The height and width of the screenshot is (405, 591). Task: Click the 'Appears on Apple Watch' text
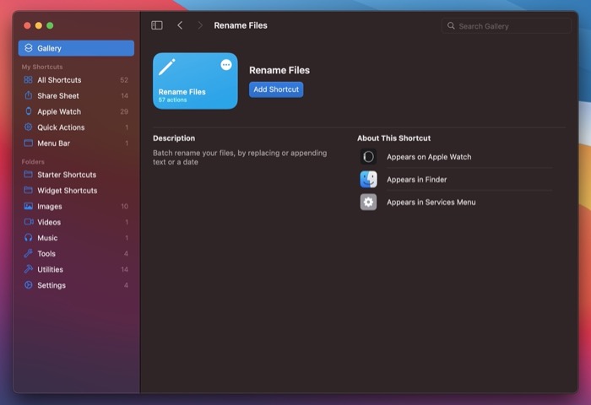tap(429, 157)
